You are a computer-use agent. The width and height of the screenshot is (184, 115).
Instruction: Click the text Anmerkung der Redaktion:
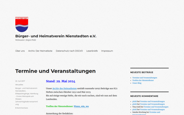click(59, 113)
